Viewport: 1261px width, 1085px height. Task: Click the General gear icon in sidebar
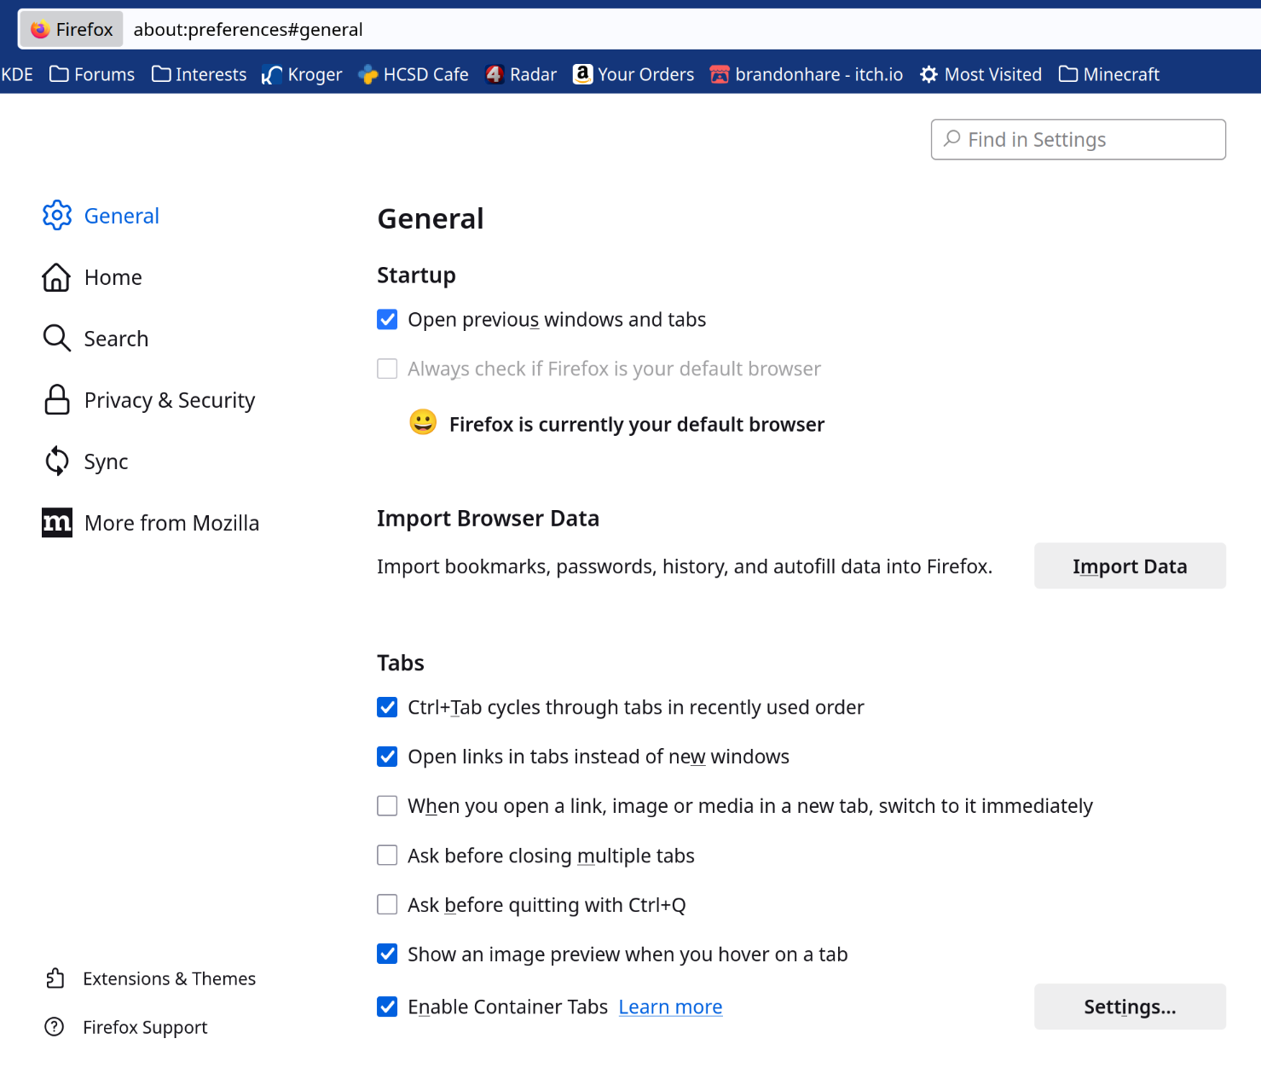point(57,215)
